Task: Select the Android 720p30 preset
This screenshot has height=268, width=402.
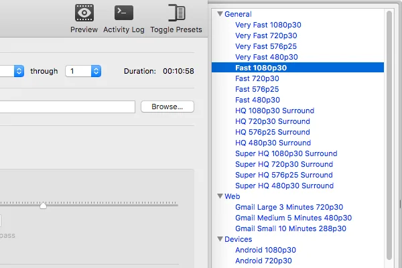Action: pyautogui.click(x=263, y=261)
